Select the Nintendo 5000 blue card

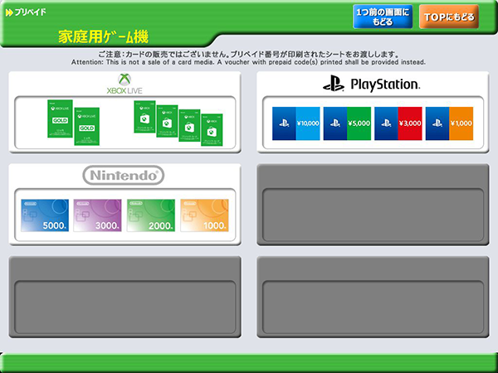point(45,216)
